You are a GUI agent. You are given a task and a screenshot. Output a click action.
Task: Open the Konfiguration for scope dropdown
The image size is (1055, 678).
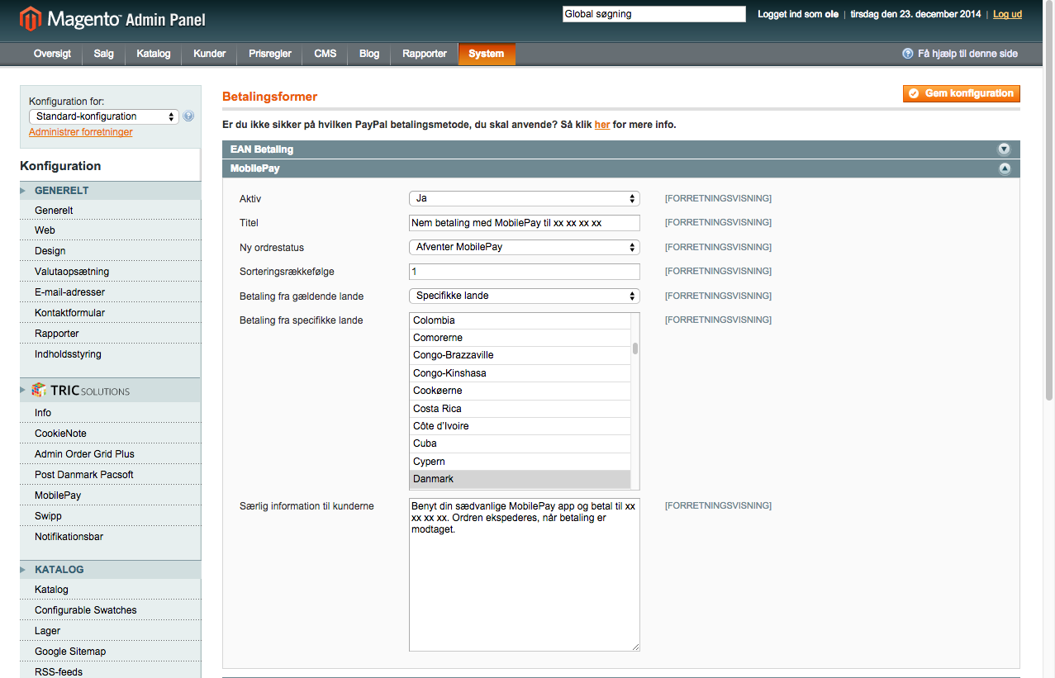103,116
